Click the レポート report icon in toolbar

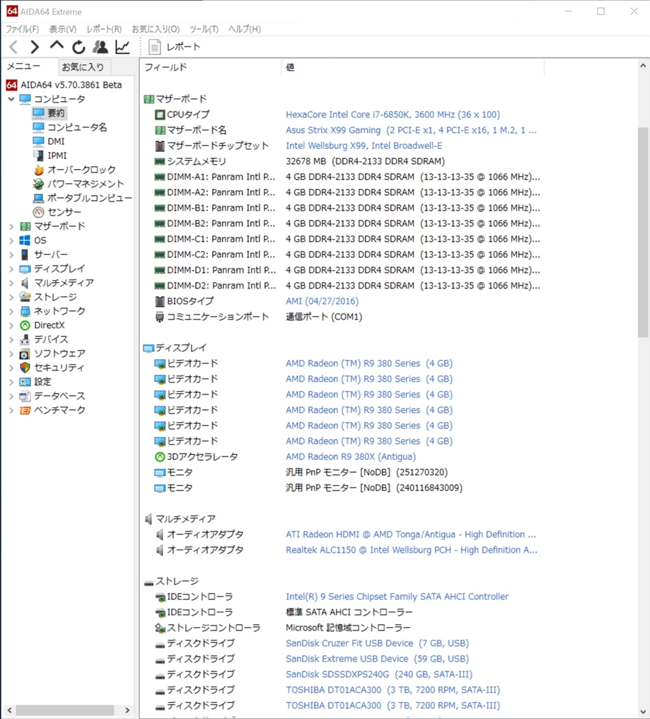click(x=154, y=47)
